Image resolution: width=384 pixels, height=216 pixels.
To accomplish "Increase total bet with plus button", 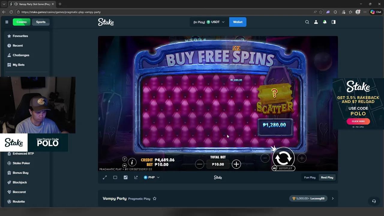I will (x=236, y=164).
